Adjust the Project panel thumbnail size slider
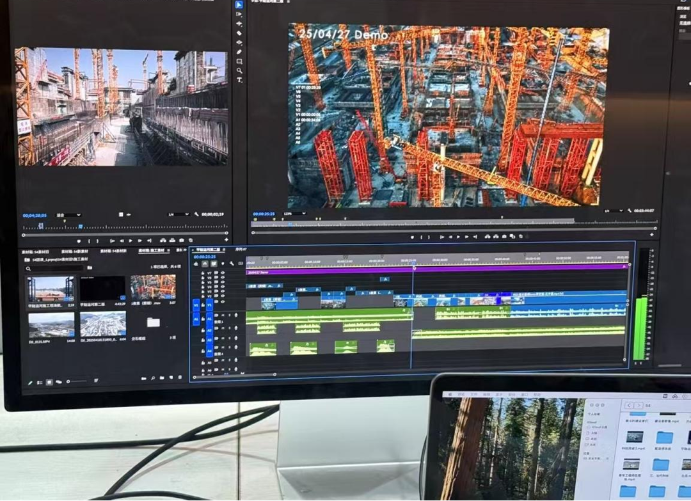Image resolution: width=691 pixels, height=501 pixels. click(x=77, y=381)
